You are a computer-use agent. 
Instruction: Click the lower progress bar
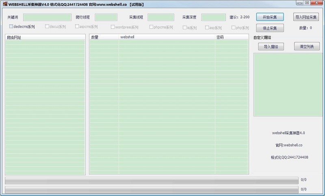tap(152, 189)
